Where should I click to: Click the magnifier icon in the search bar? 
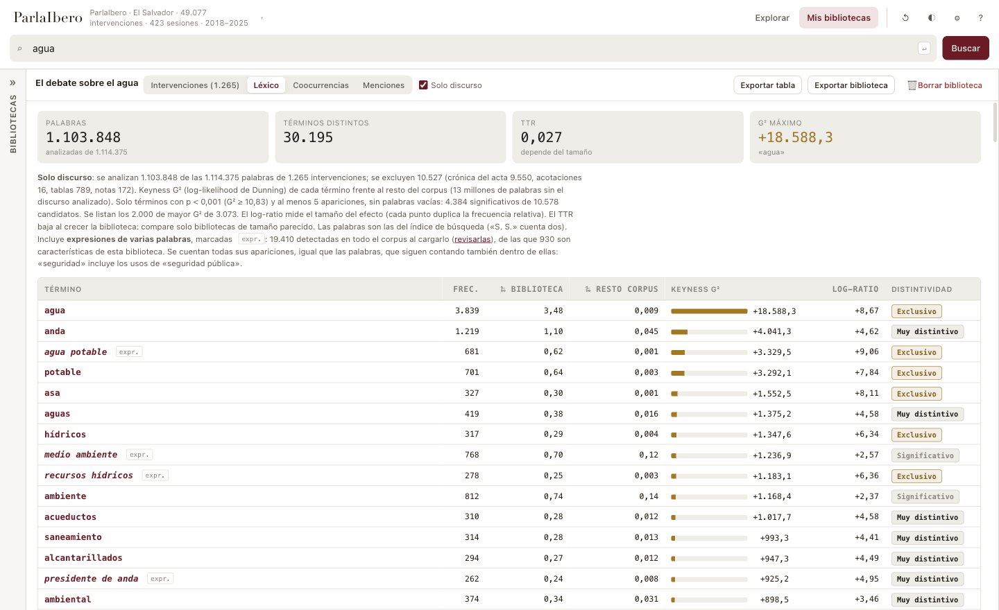pyautogui.click(x=19, y=49)
